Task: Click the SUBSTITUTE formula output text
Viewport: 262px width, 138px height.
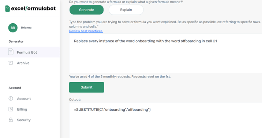Action: click(112, 110)
